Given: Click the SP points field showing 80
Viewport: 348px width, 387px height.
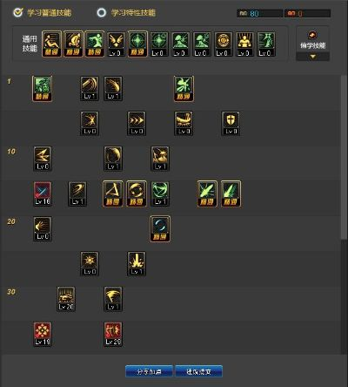Looking at the screenshot, I should 260,13.
